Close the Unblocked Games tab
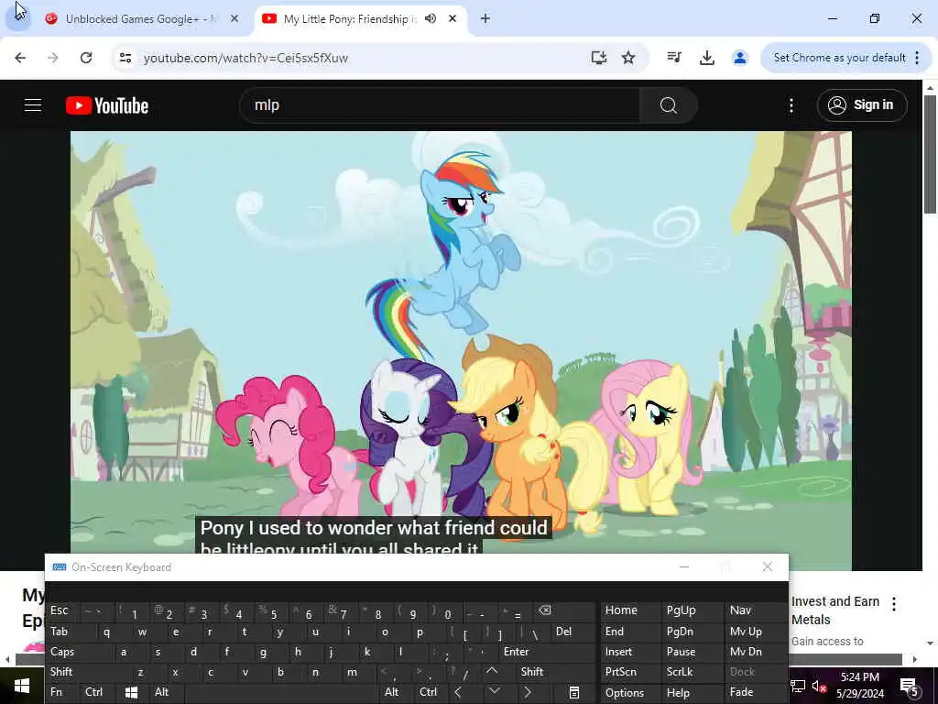938x704 pixels. point(234,18)
